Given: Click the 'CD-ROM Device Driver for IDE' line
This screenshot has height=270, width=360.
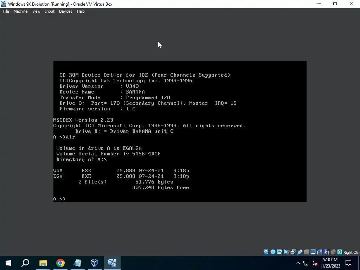Looking at the screenshot, I should tap(145, 75).
